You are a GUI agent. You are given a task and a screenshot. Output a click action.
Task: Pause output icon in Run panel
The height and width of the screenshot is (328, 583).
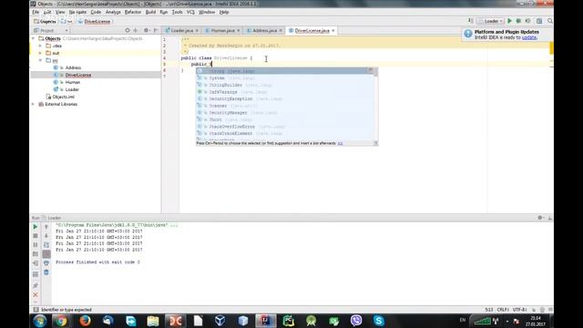point(36,245)
